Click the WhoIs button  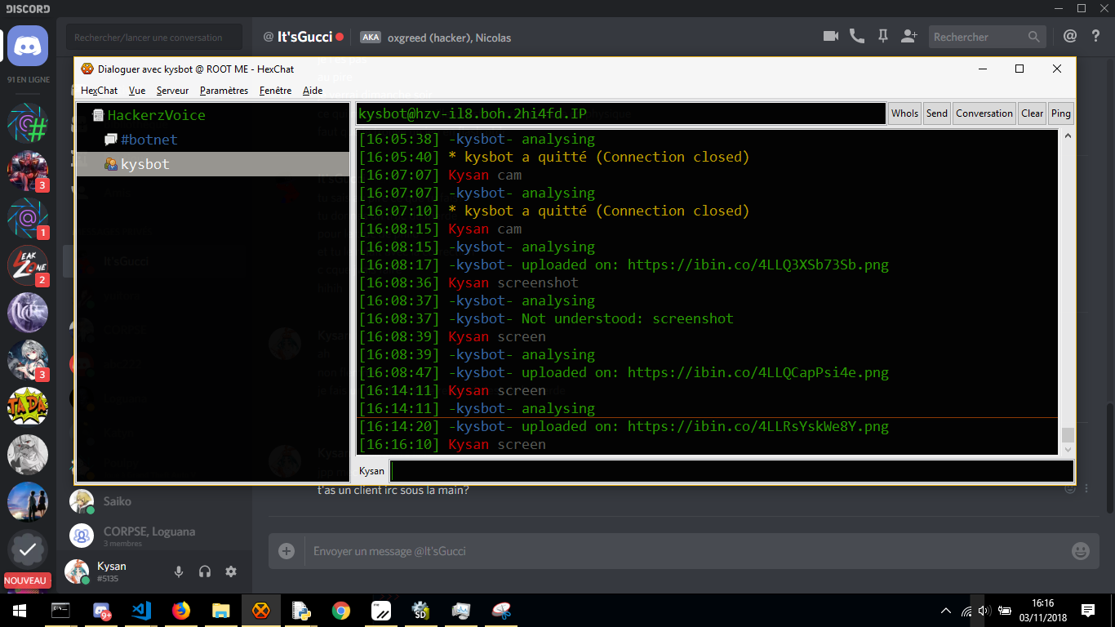pos(904,113)
